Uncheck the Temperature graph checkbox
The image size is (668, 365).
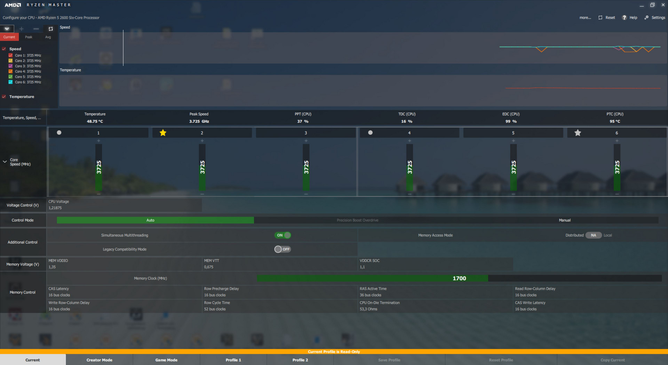[4, 97]
